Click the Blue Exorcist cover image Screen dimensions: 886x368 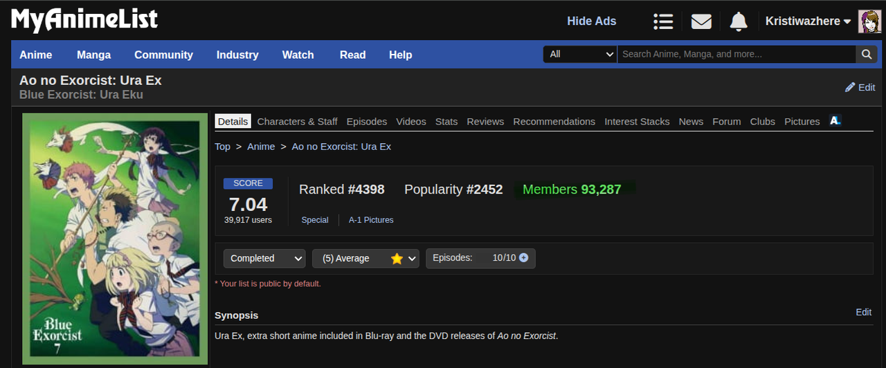(x=115, y=239)
